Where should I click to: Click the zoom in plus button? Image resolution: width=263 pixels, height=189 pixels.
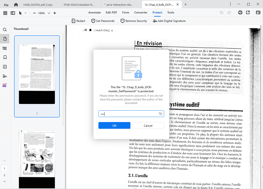pos(54,13)
